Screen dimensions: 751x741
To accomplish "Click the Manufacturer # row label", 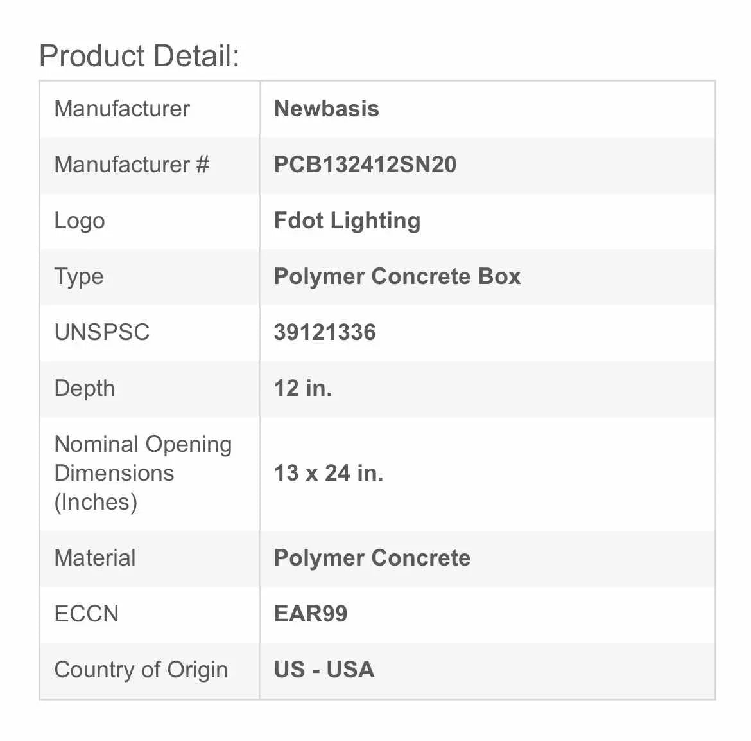I will click(132, 165).
